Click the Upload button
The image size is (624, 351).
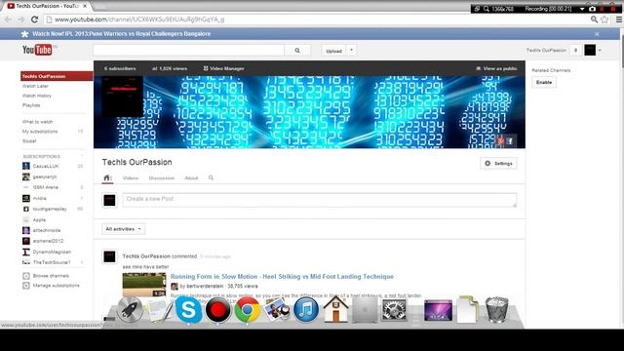(333, 51)
